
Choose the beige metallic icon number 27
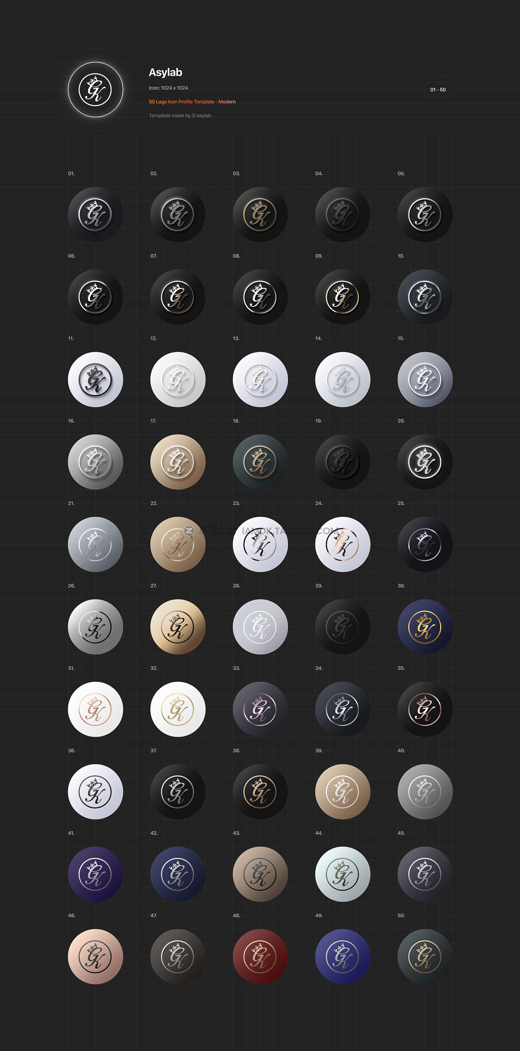point(178,627)
